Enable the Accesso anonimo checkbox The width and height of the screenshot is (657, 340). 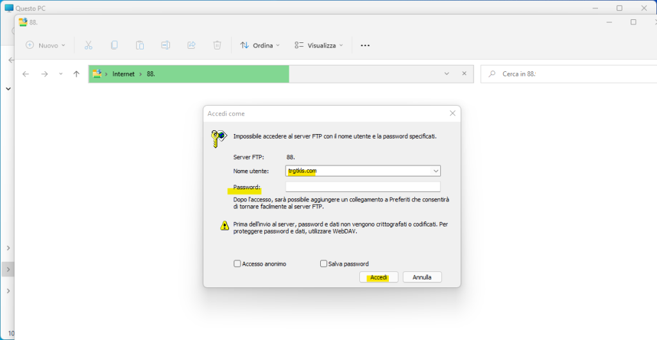237,264
